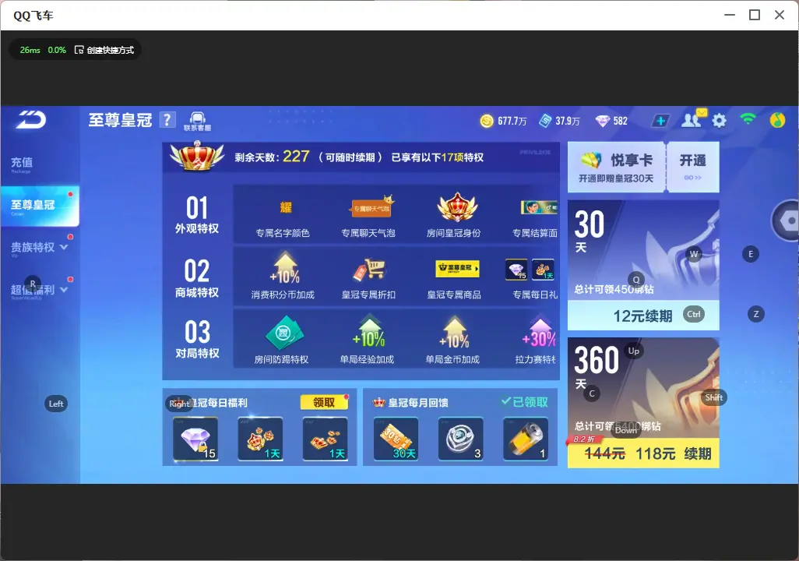Screen dimensions: 799x561
Task: Select the 专属名字颜色 privilege icon
Action: (x=285, y=207)
